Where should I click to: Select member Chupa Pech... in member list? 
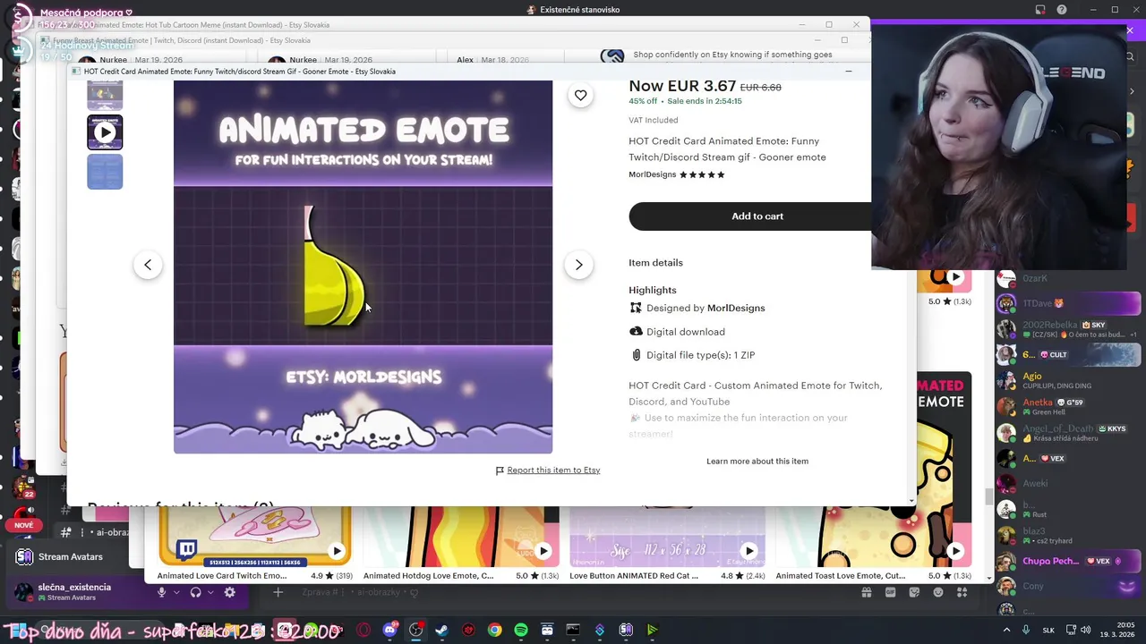[x=1068, y=562]
